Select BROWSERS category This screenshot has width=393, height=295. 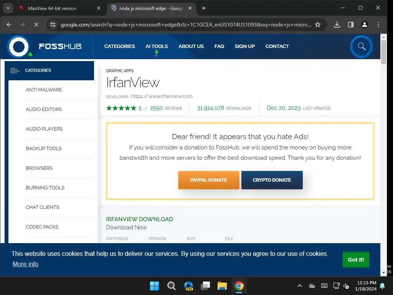click(39, 168)
